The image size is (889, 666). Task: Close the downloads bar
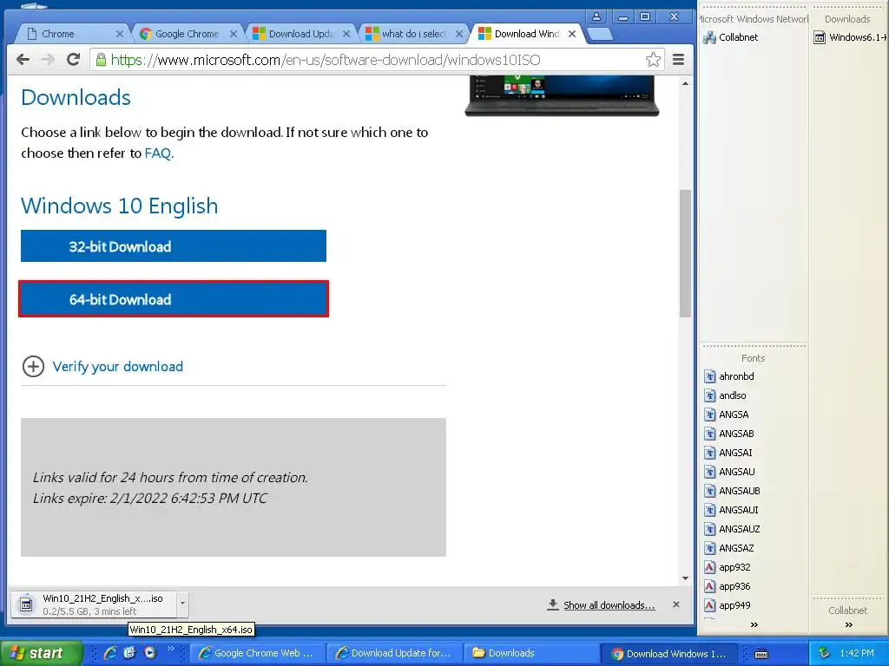(675, 604)
